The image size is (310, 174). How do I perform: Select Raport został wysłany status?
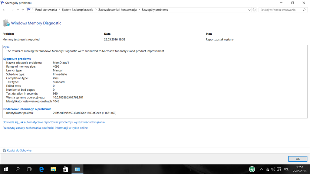click(220, 40)
